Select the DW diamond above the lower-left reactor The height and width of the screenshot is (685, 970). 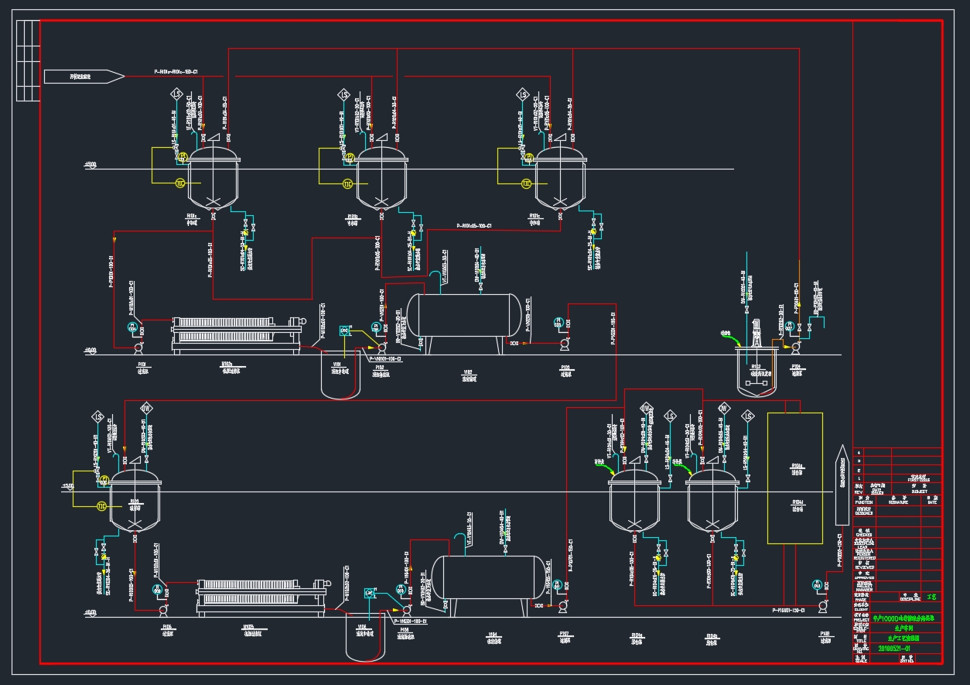[146, 408]
